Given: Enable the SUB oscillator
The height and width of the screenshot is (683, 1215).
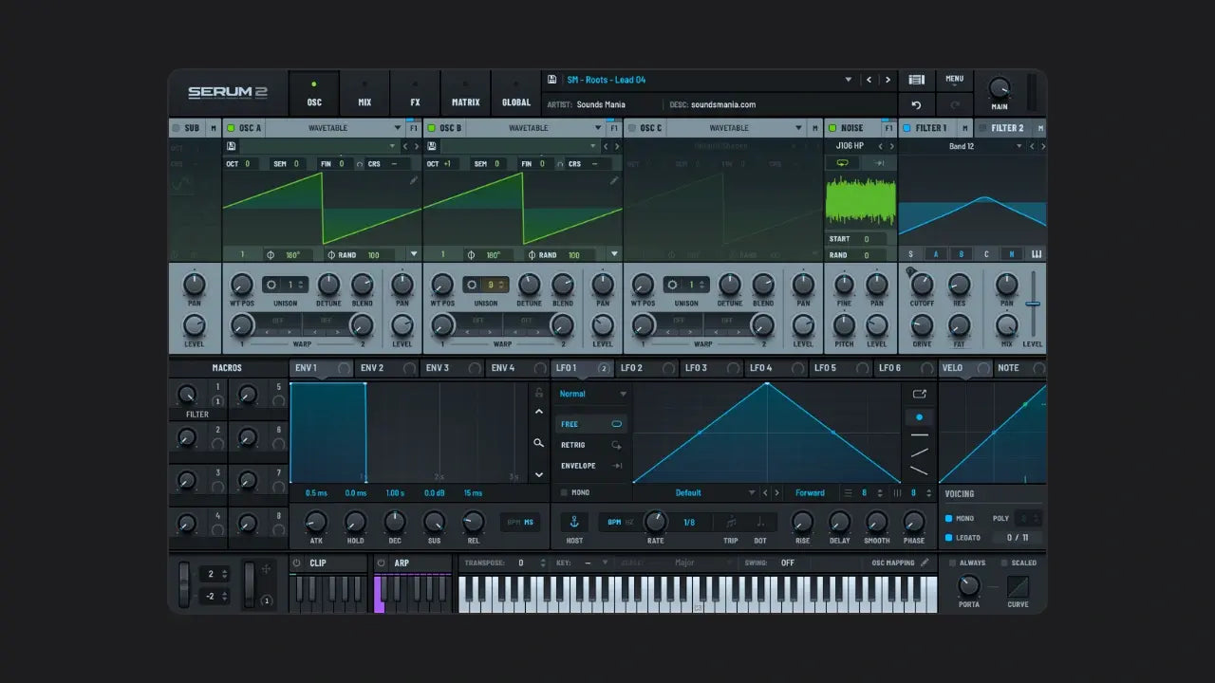Looking at the screenshot, I should tap(176, 128).
